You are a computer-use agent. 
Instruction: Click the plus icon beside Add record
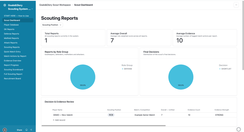pyautogui.click(x=54, y=120)
